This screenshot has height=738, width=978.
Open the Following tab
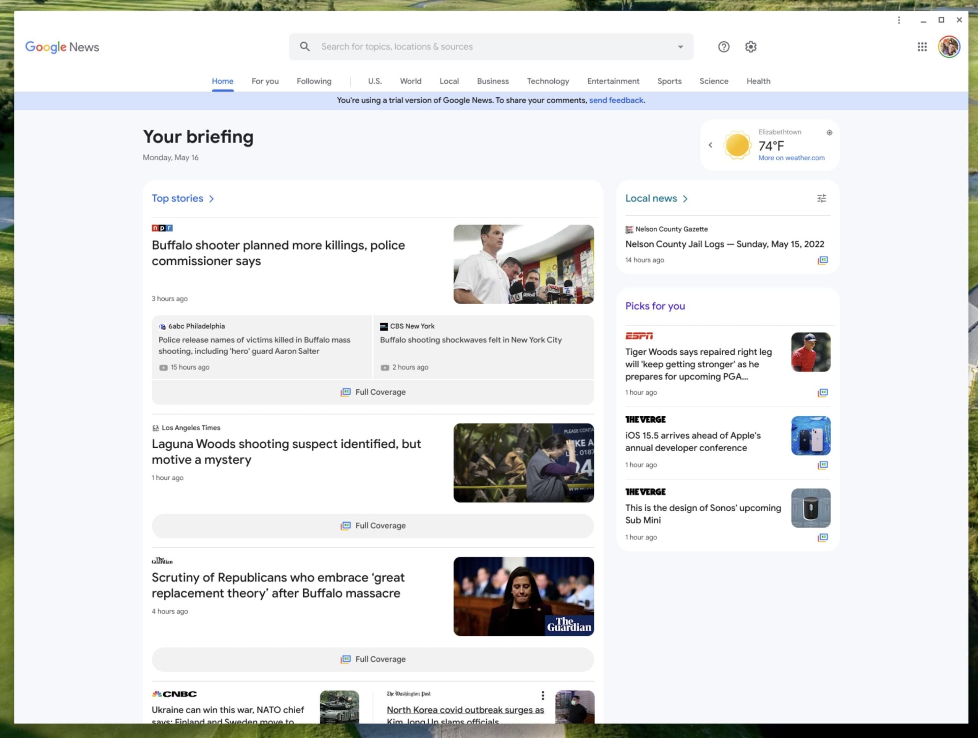click(314, 81)
